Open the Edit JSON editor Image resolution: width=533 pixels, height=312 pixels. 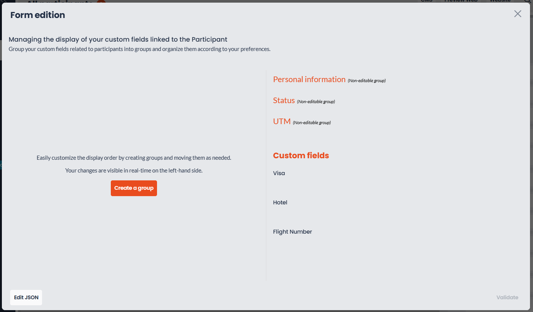[26, 297]
